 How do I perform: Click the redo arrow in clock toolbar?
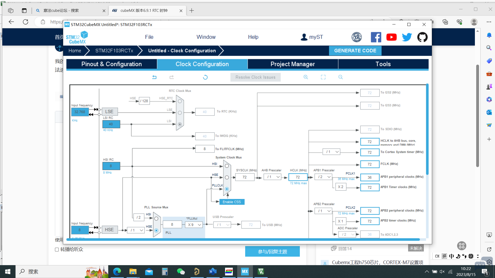pyautogui.click(x=172, y=77)
